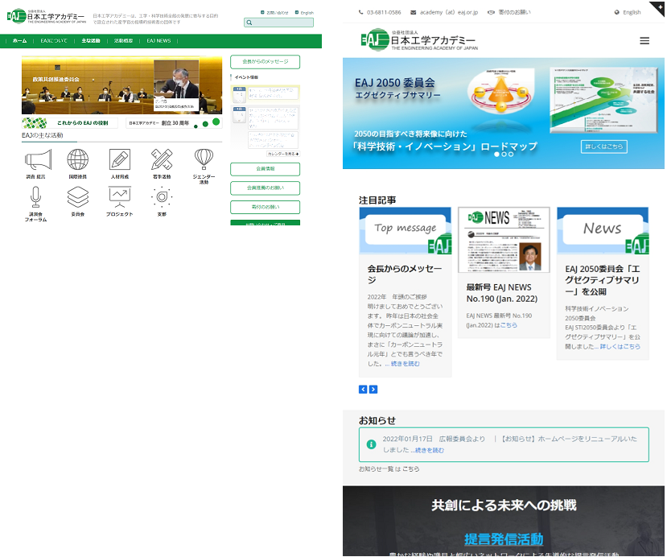Click 続きを読む link in the お知らせ notice
667x557 pixels.
point(429,450)
